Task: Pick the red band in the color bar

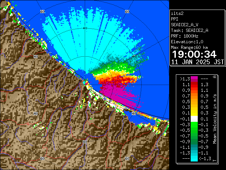Action: click(x=194, y=85)
